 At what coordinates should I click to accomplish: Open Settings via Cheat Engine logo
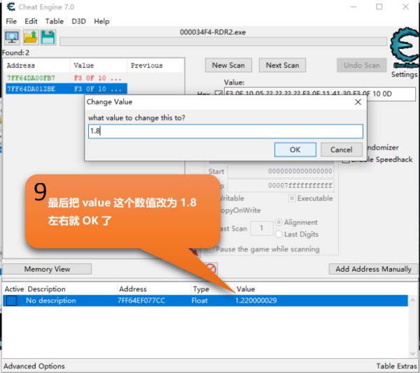(403, 47)
